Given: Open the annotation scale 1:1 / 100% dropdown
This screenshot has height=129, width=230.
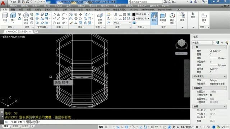Looking at the screenshot, I should 187,127.
